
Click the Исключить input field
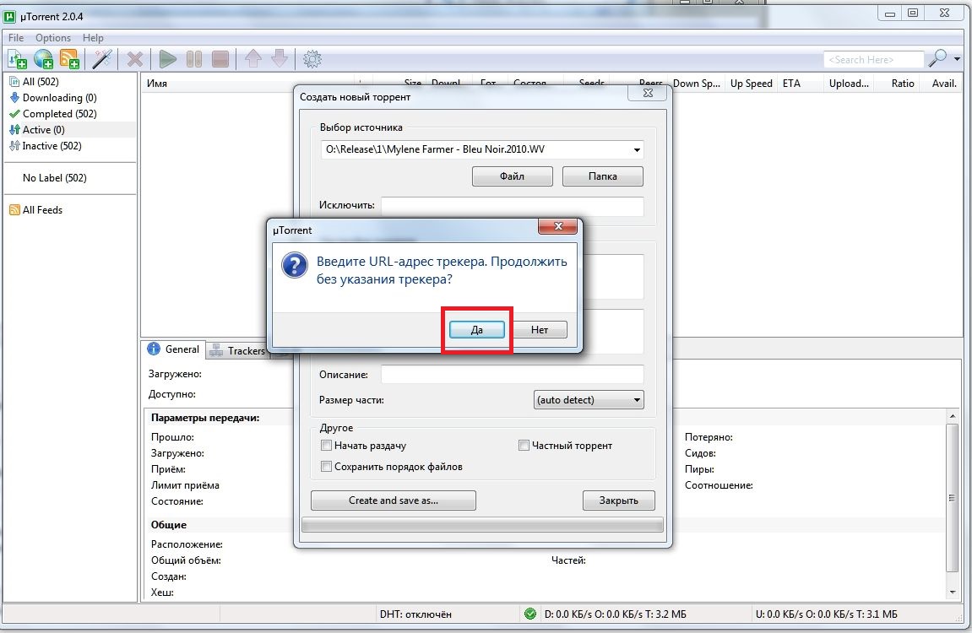point(512,206)
